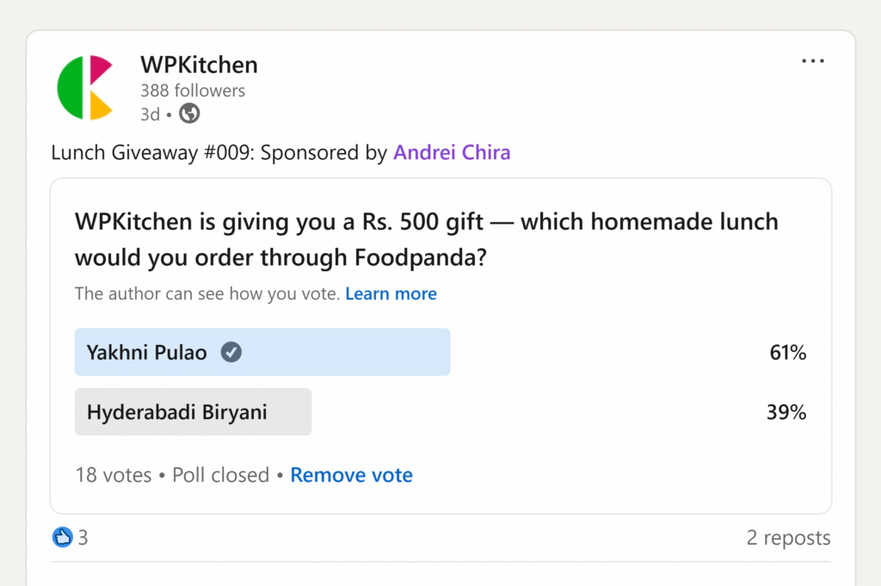Screen dimensions: 881x586
Task: Select the Hyderabadi Biryani poll option
Action: [193, 412]
